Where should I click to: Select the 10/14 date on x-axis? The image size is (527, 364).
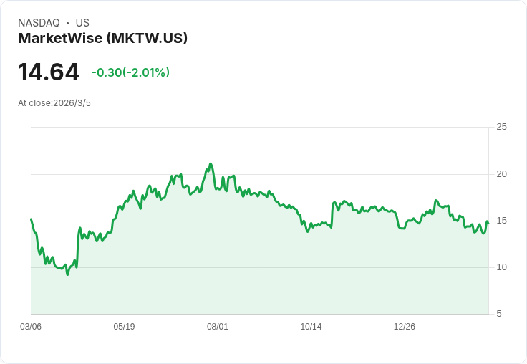pyautogui.click(x=311, y=327)
